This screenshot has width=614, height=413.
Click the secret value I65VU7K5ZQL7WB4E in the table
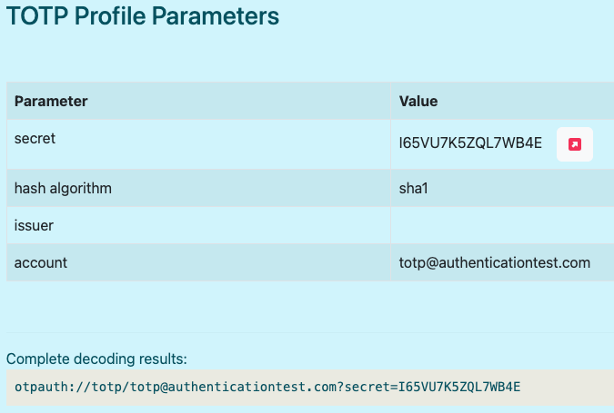tap(470, 143)
